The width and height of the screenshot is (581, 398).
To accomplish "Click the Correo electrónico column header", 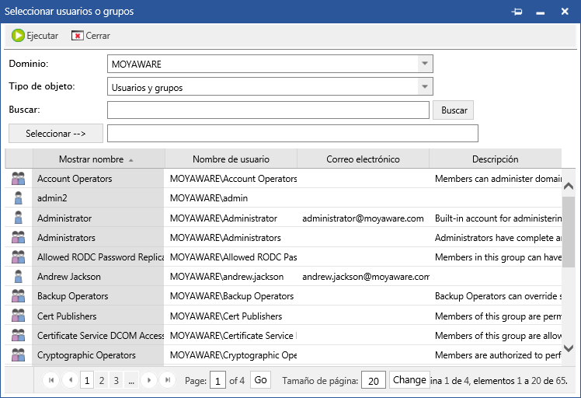I will click(364, 159).
